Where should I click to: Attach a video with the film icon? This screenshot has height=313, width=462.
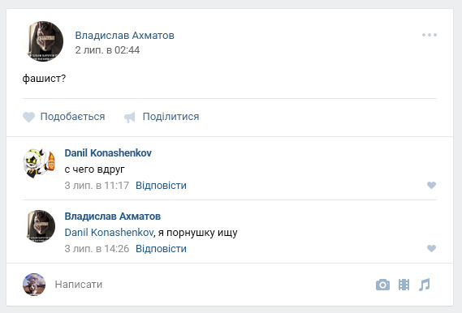[x=404, y=285]
